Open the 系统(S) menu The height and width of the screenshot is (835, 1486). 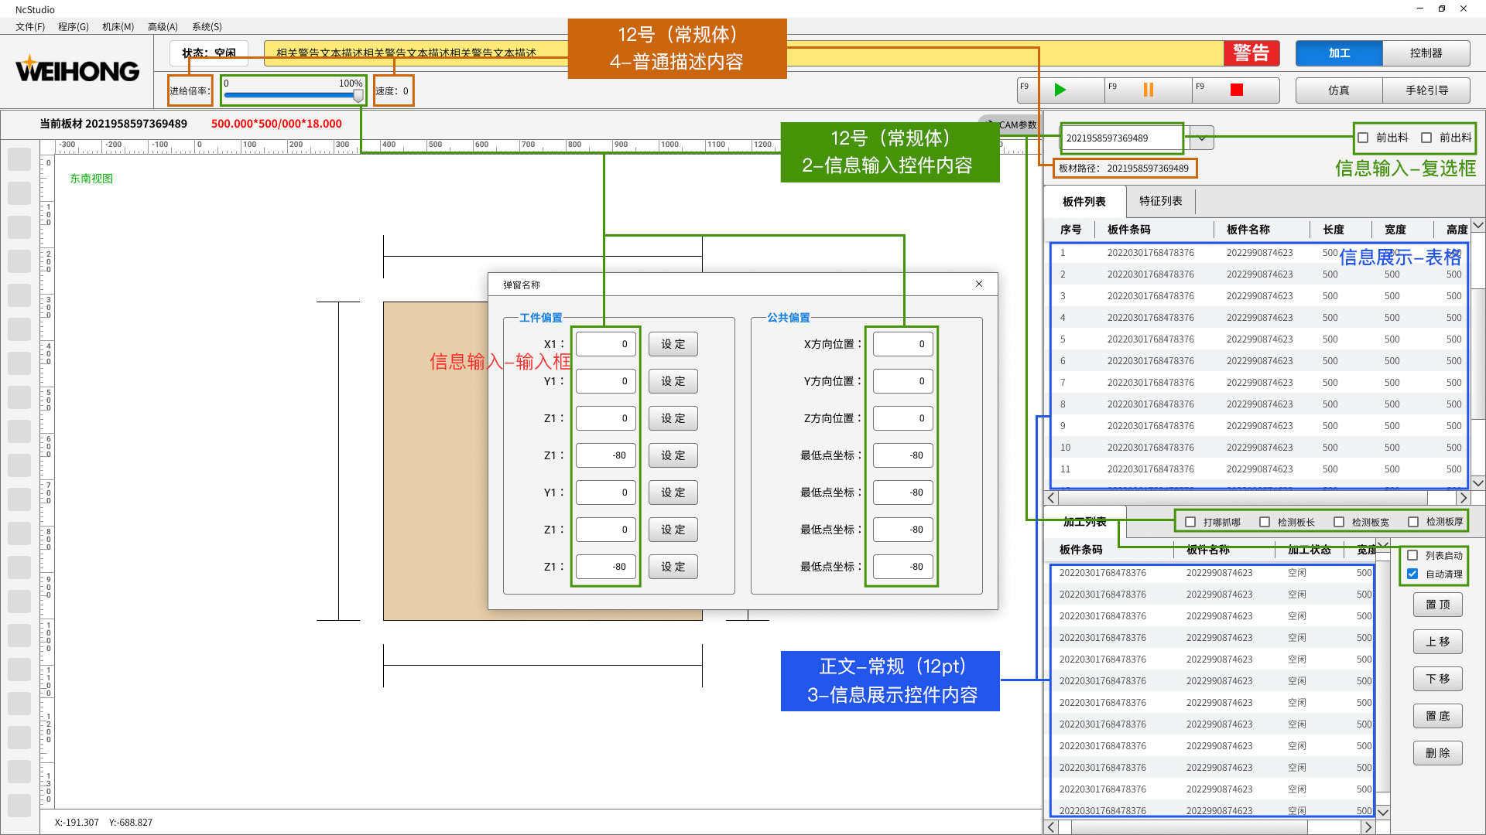click(207, 26)
